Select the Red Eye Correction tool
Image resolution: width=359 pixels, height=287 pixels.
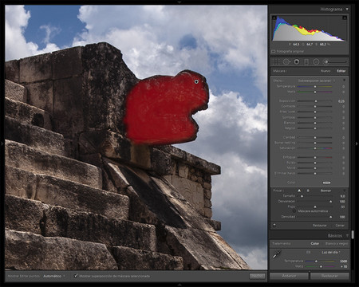pos(296,62)
